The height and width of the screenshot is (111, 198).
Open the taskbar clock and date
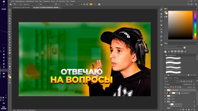coord(4,108)
